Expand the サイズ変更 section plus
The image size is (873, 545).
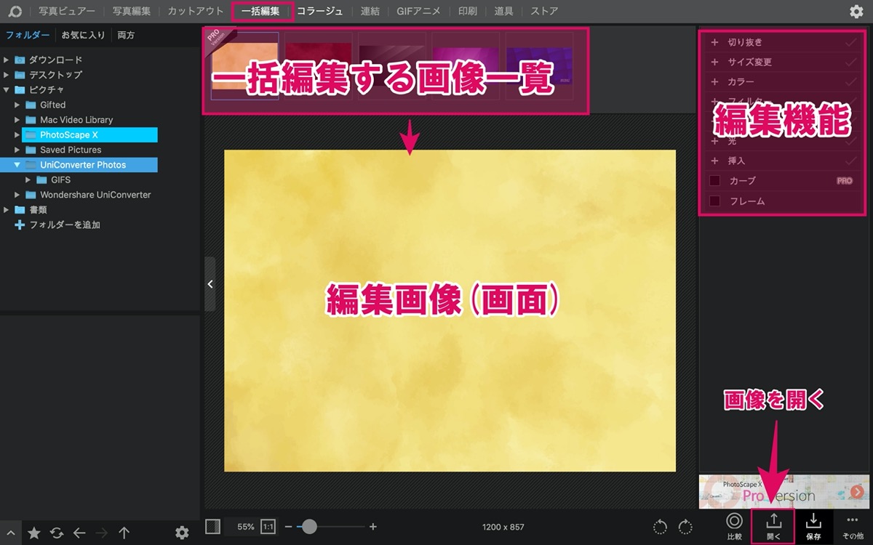[714, 62]
